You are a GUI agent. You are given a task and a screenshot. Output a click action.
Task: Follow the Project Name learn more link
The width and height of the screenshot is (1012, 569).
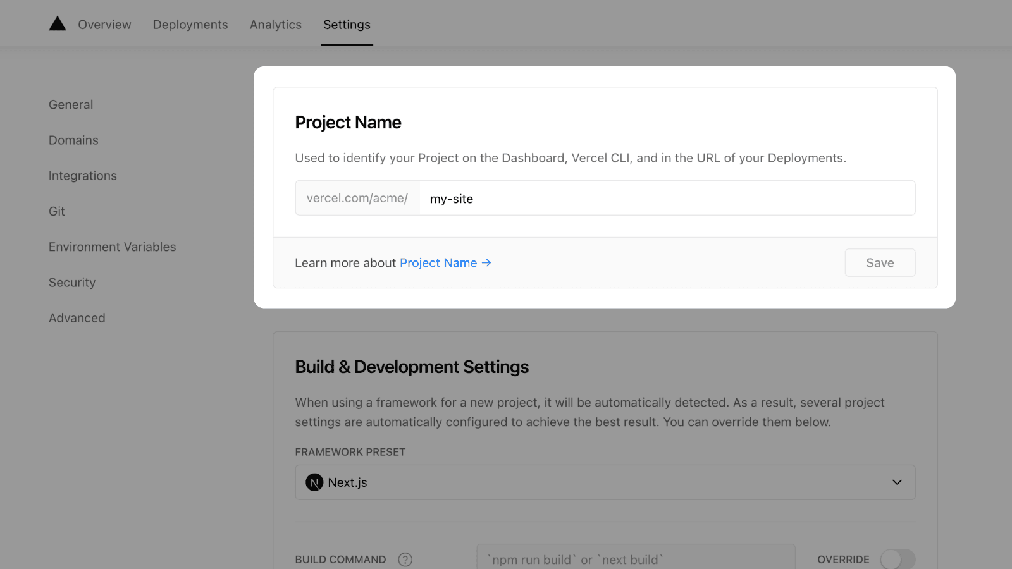point(438,263)
